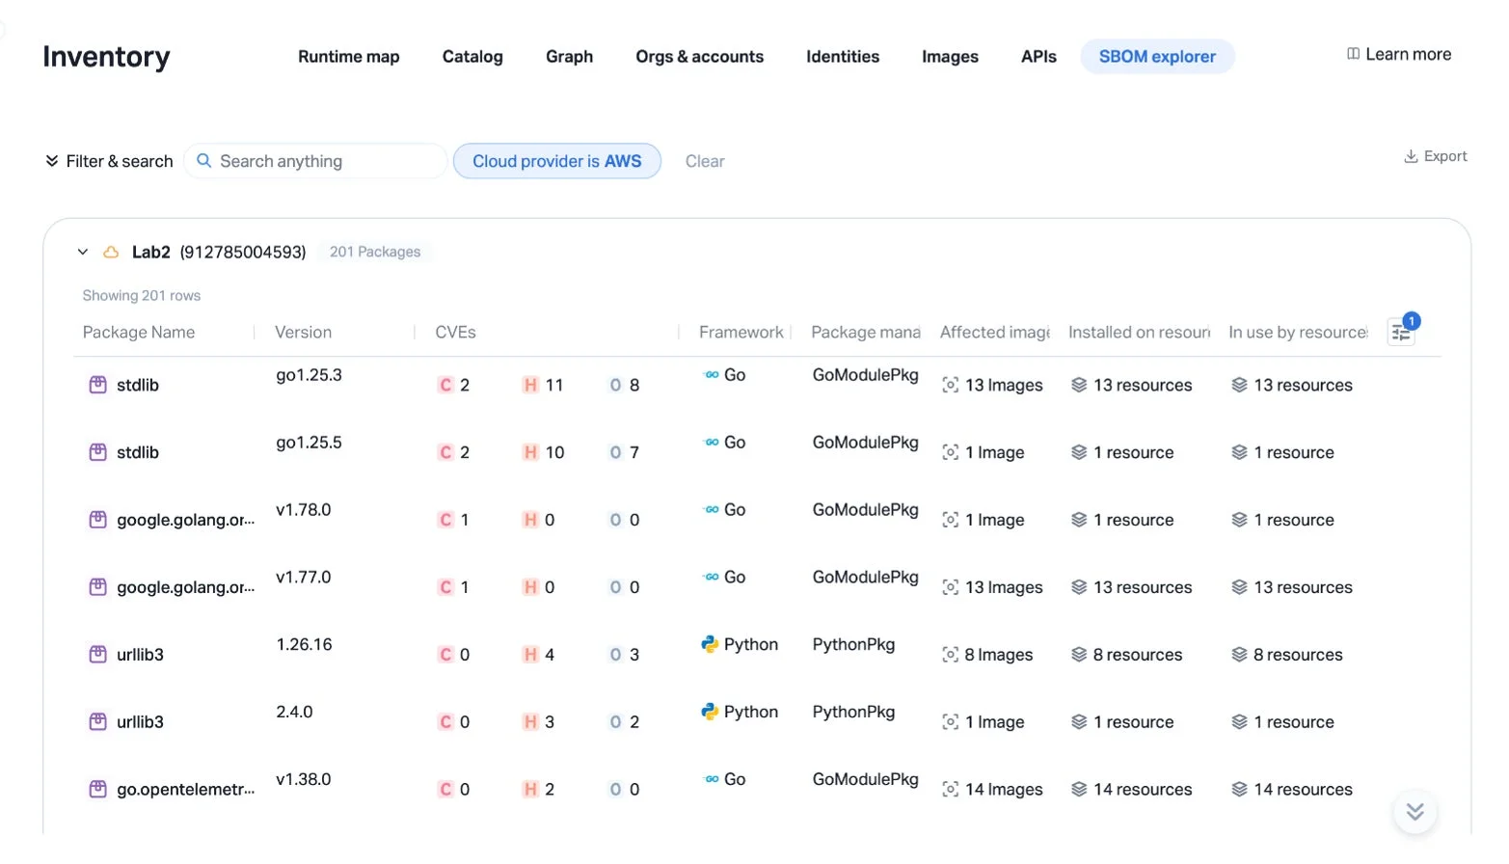
Task: Open the column settings icon with badge
Action: (x=1401, y=333)
